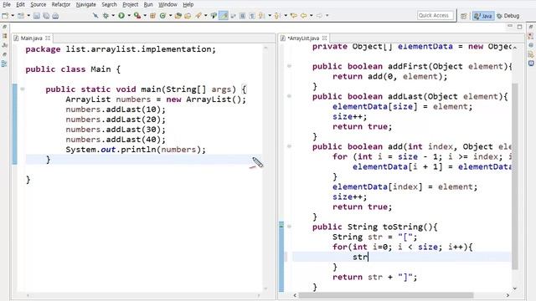Go to Last Edit Location
Viewport: 536px width, 301px height.
tap(293, 16)
